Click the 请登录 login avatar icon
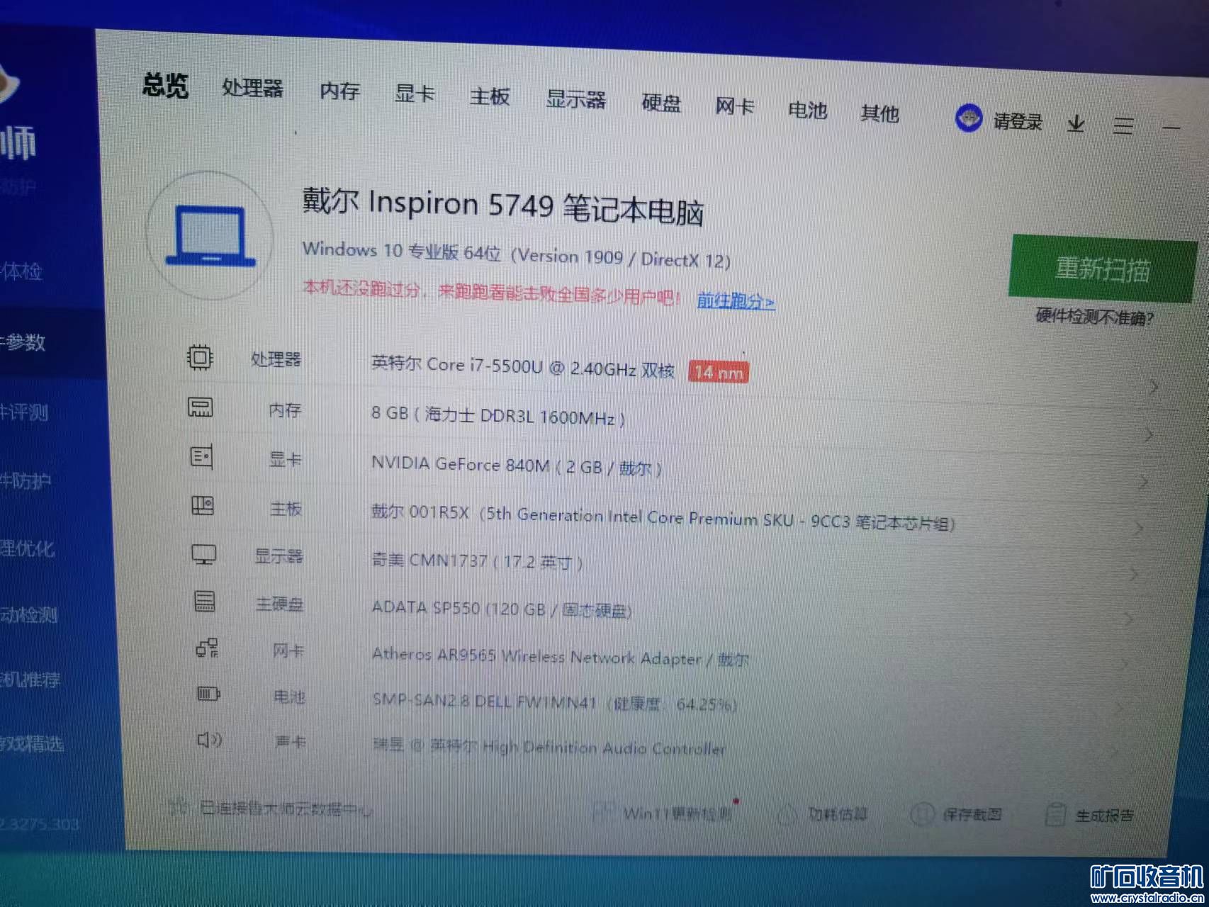 pyautogui.click(x=969, y=118)
